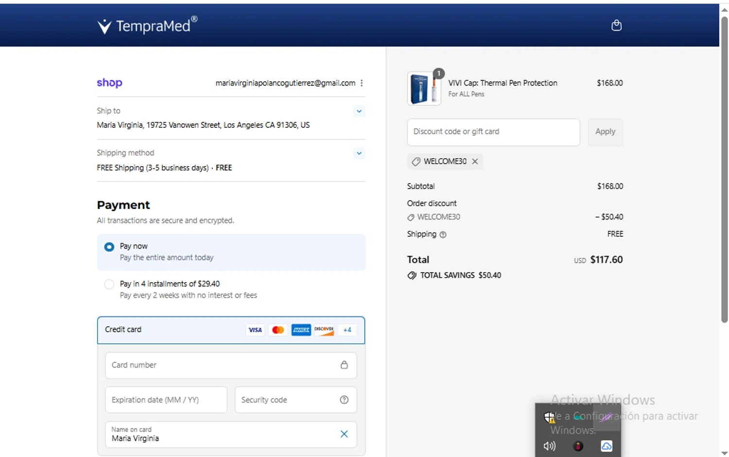The height and width of the screenshot is (457, 729).
Task: Click the TempraMed logo
Action: click(x=147, y=25)
